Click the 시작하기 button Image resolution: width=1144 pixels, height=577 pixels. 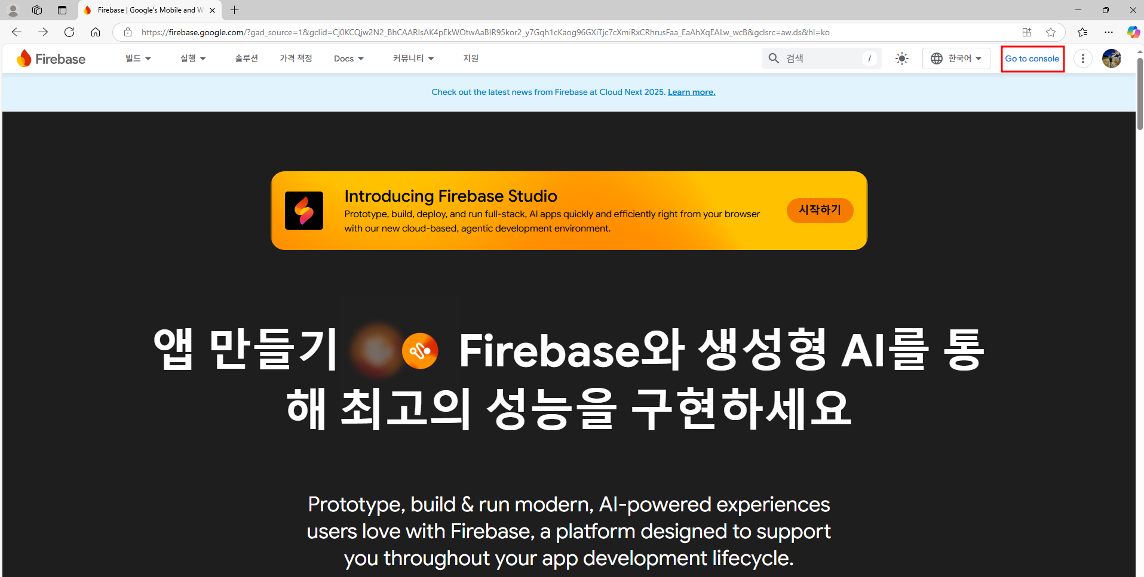click(820, 210)
